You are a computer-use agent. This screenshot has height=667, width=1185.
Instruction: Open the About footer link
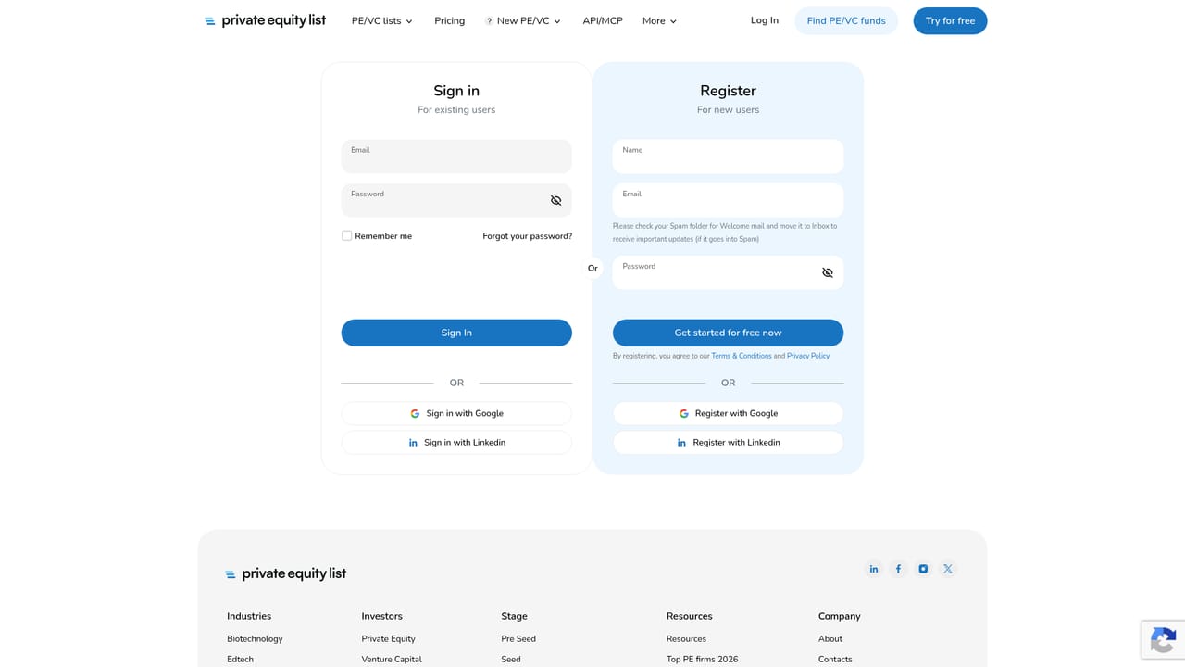(830, 639)
